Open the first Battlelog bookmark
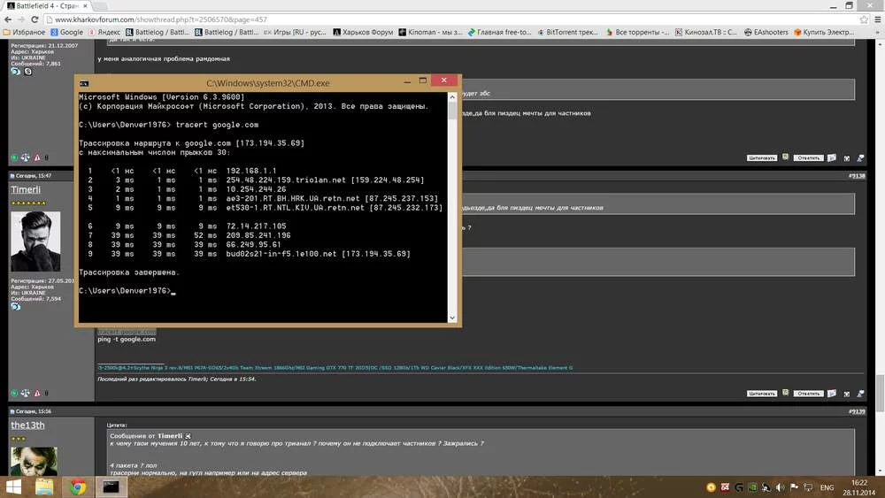 tap(158, 32)
